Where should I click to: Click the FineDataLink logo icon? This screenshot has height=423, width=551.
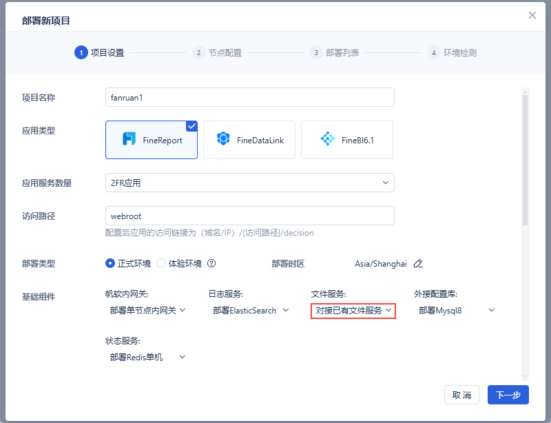pyautogui.click(x=223, y=138)
